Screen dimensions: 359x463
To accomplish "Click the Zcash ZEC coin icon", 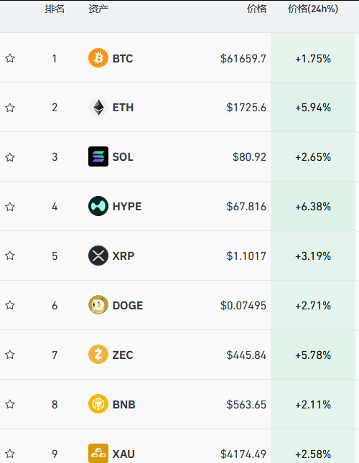I will click(98, 355).
